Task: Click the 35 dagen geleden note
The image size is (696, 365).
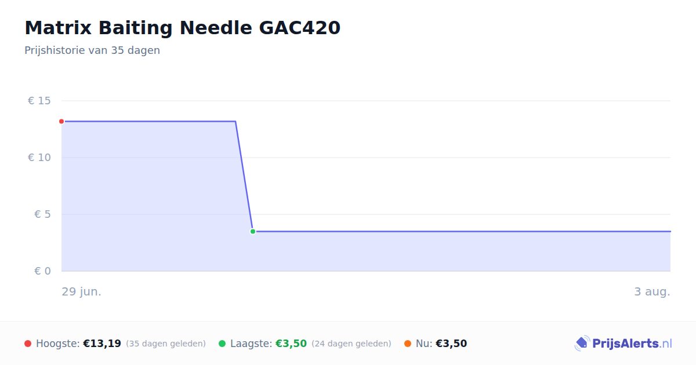Action: pos(166,344)
